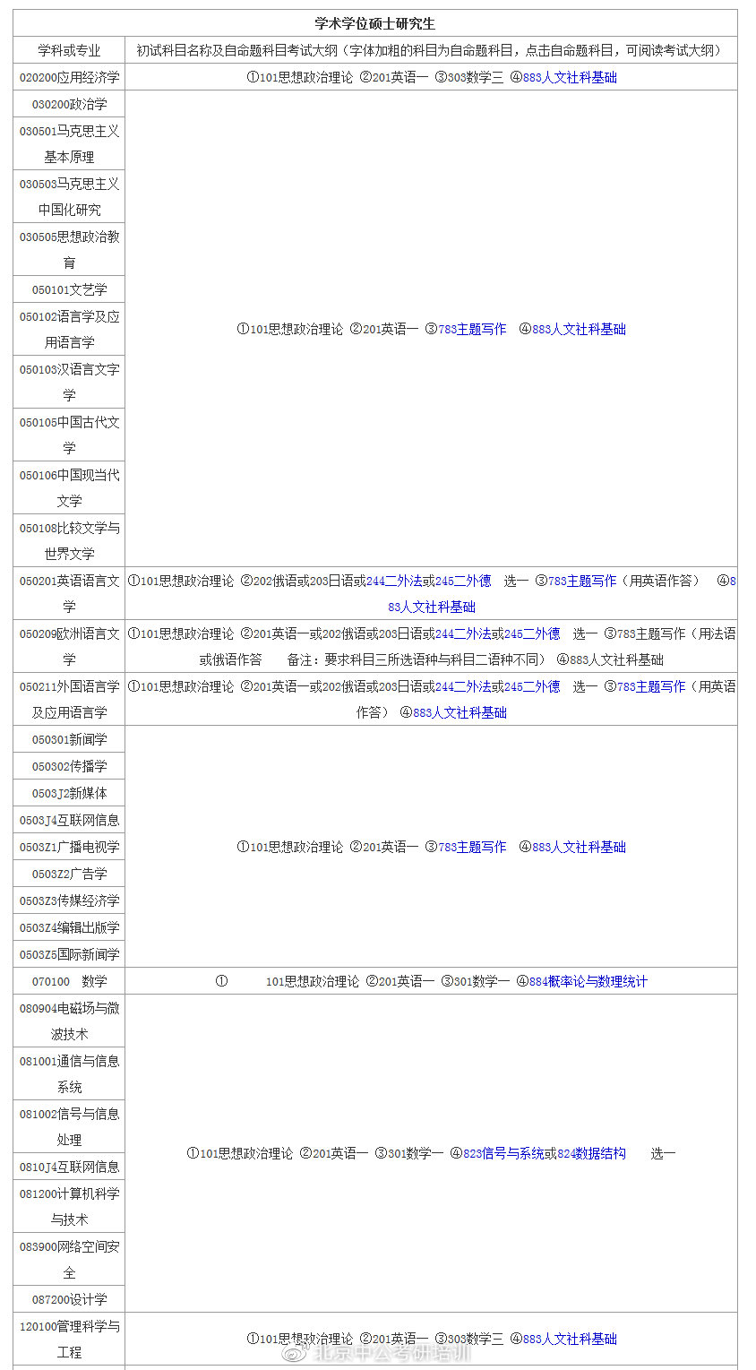The image size is (756, 1370).
Task: Select the 070100 数学 subject cell
Action: (x=69, y=980)
